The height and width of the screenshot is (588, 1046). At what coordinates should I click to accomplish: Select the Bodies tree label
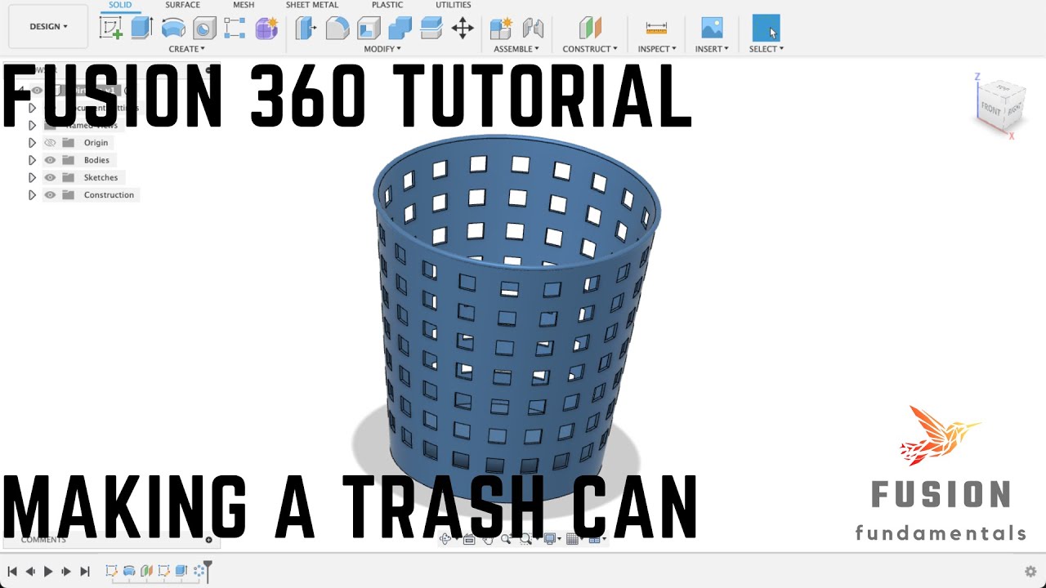[96, 160]
